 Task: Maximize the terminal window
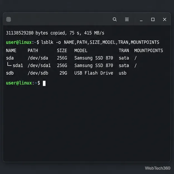153,20
